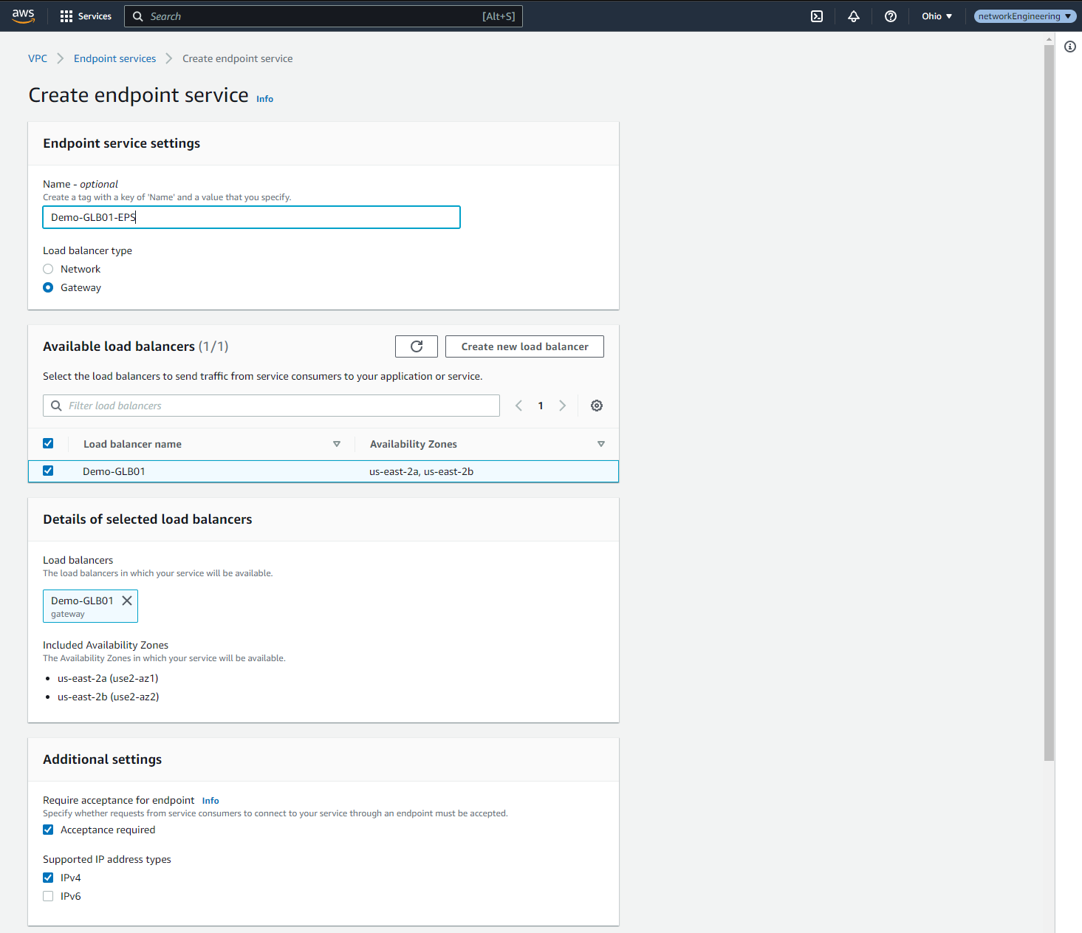Uncheck the Acceptance required checkbox
The image size is (1082, 933).
(x=48, y=829)
